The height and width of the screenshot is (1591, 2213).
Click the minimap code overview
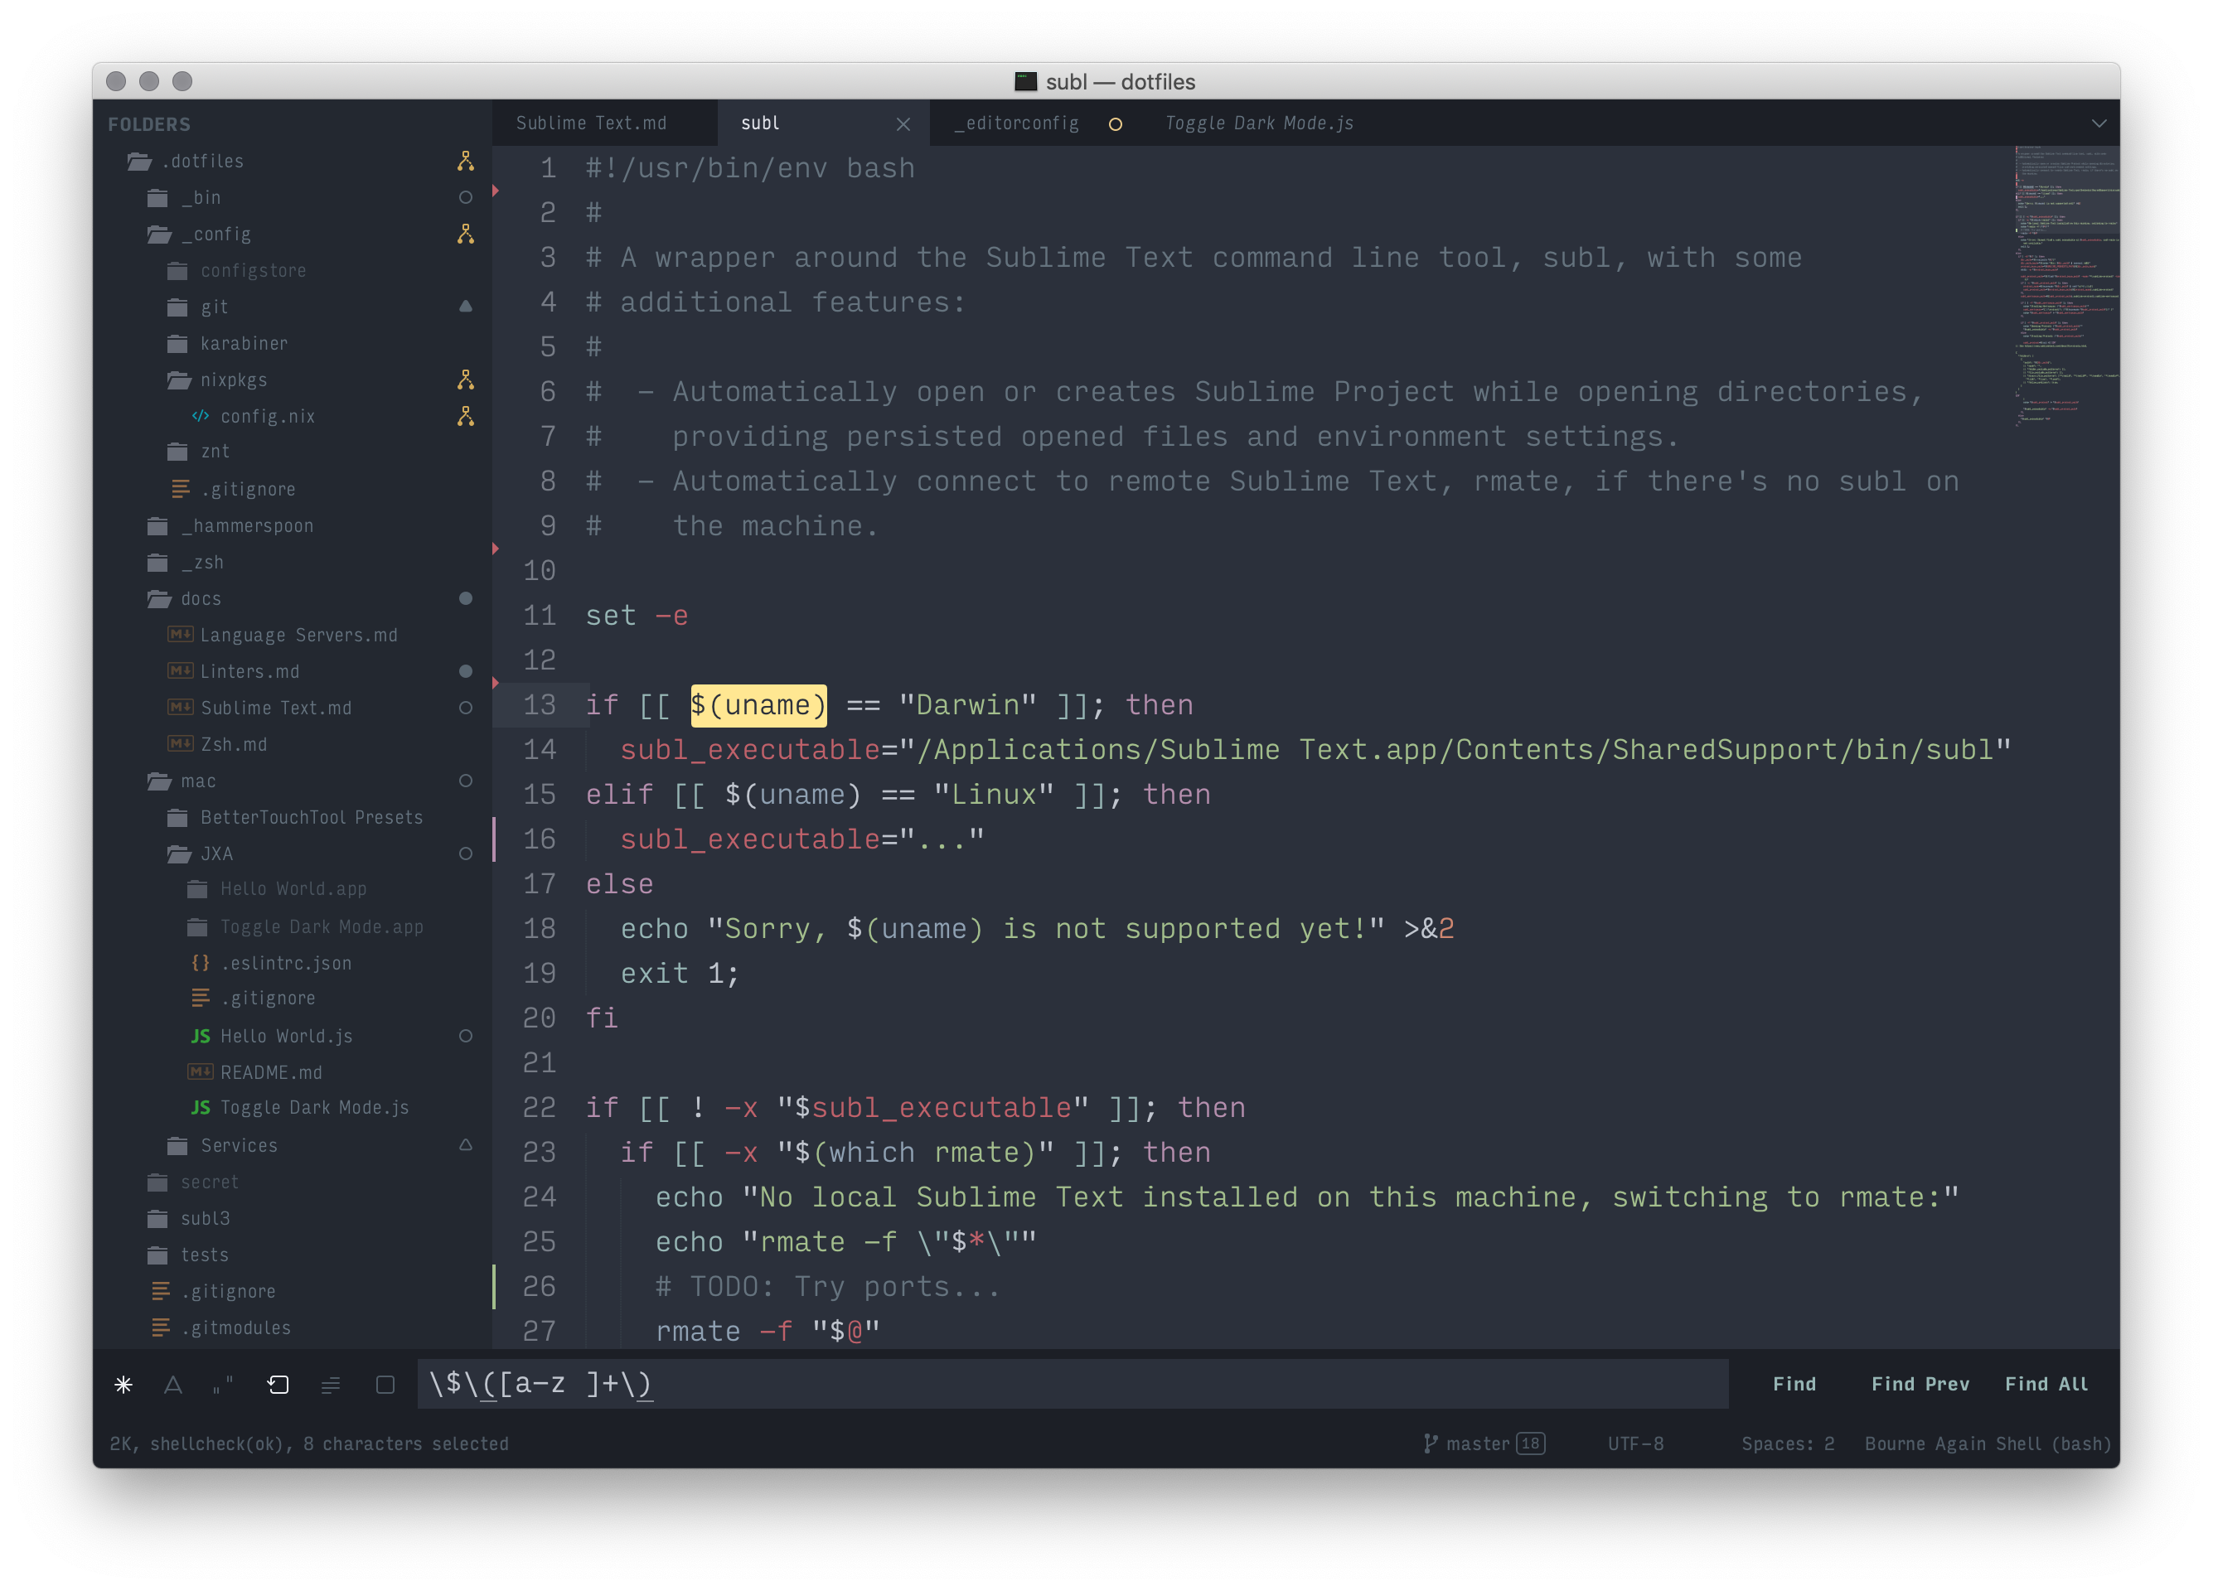pos(2065,283)
